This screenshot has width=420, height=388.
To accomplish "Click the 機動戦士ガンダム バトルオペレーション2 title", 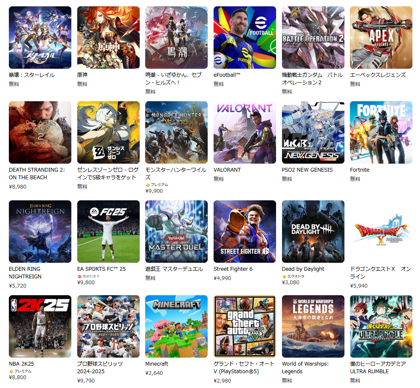I will [x=312, y=79].
